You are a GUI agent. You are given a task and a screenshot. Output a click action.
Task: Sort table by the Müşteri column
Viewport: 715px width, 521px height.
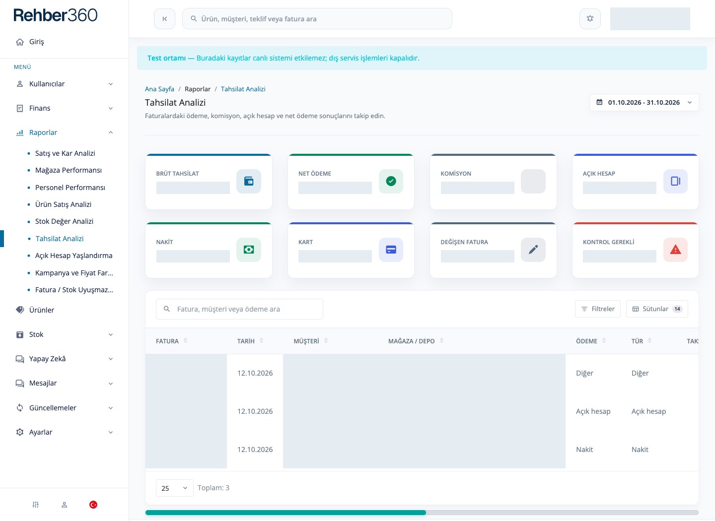[x=311, y=341]
